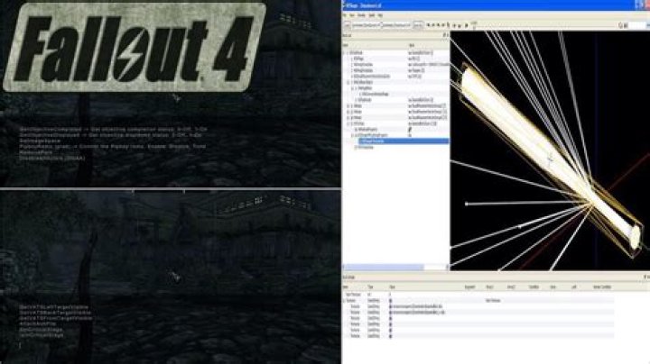Open the Spells menu in NifSkope
Image resolution: width=650 pixels, height=364 pixels.
pyautogui.click(x=371, y=15)
